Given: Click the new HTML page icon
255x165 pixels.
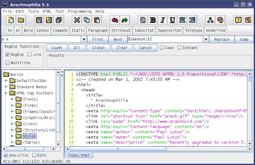Looking at the screenshot, I should pos(143,20).
